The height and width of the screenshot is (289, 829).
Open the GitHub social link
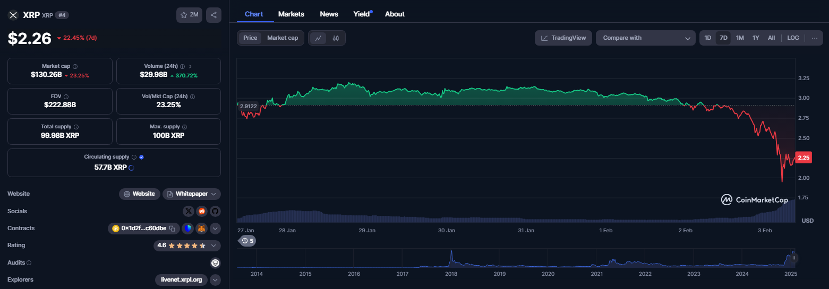click(215, 211)
